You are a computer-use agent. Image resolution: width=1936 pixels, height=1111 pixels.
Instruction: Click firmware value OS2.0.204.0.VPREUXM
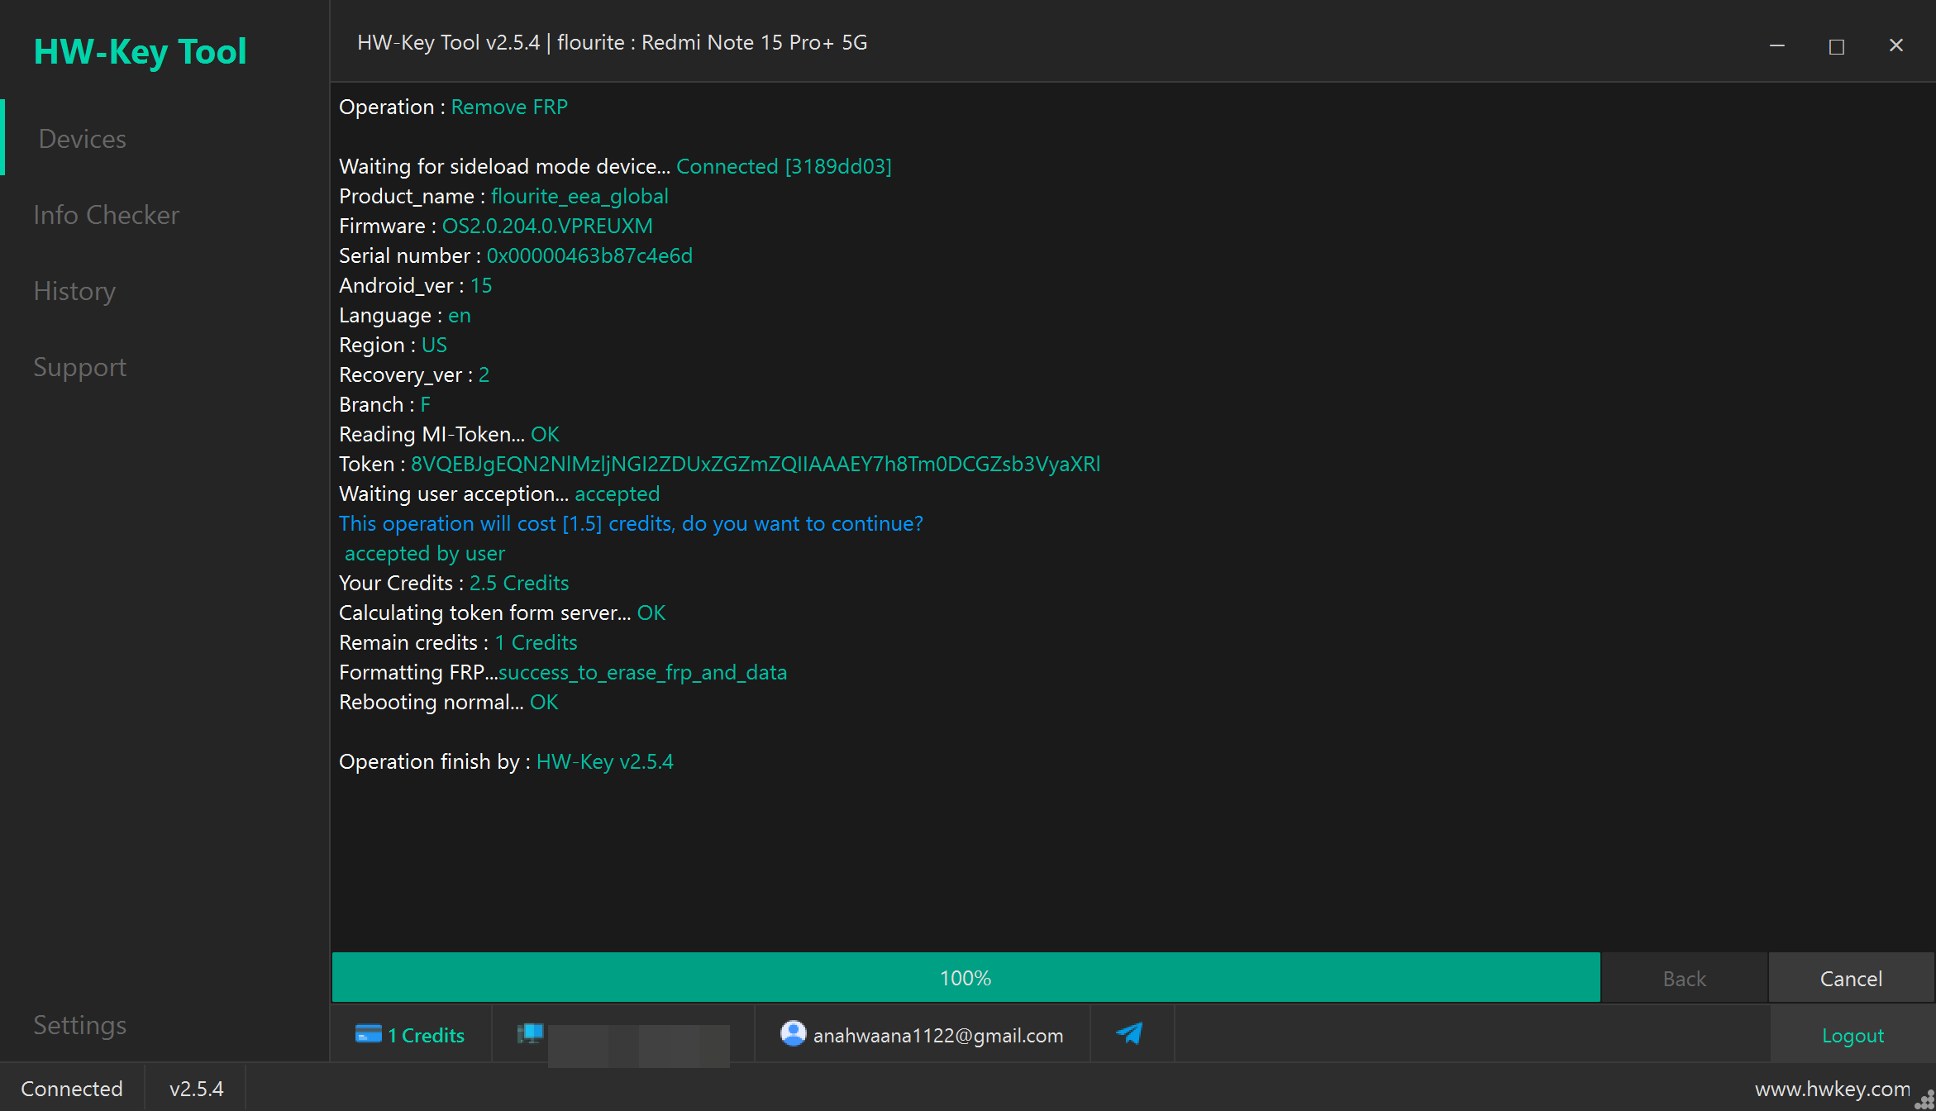coord(547,226)
